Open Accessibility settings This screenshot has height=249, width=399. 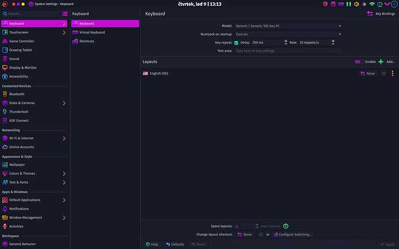34,77
